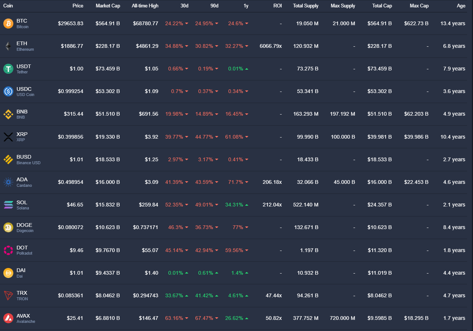Open the ETH ticker link
This screenshot has width=473, height=331.
22,43
